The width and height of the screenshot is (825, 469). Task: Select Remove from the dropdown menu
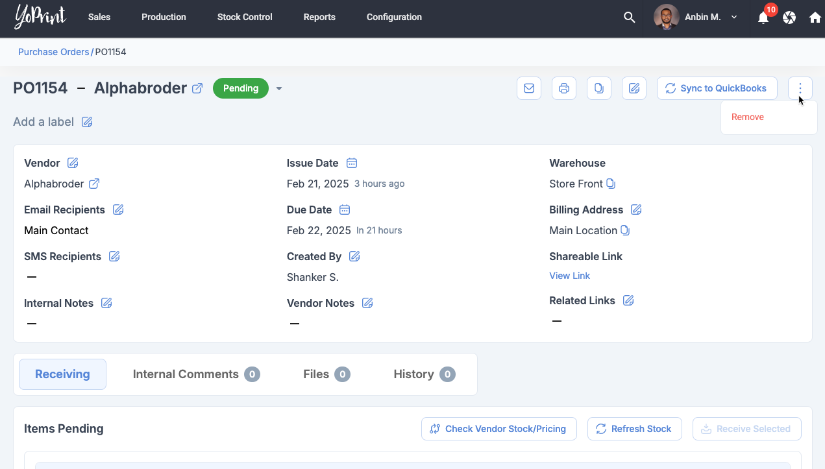tap(748, 117)
